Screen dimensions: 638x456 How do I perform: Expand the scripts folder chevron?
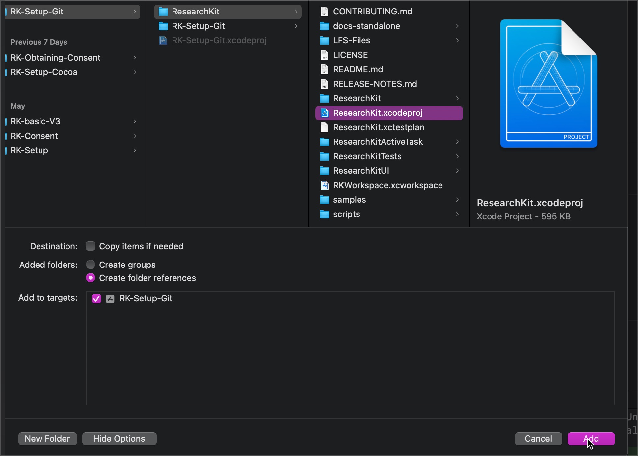(x=457, y=214)
